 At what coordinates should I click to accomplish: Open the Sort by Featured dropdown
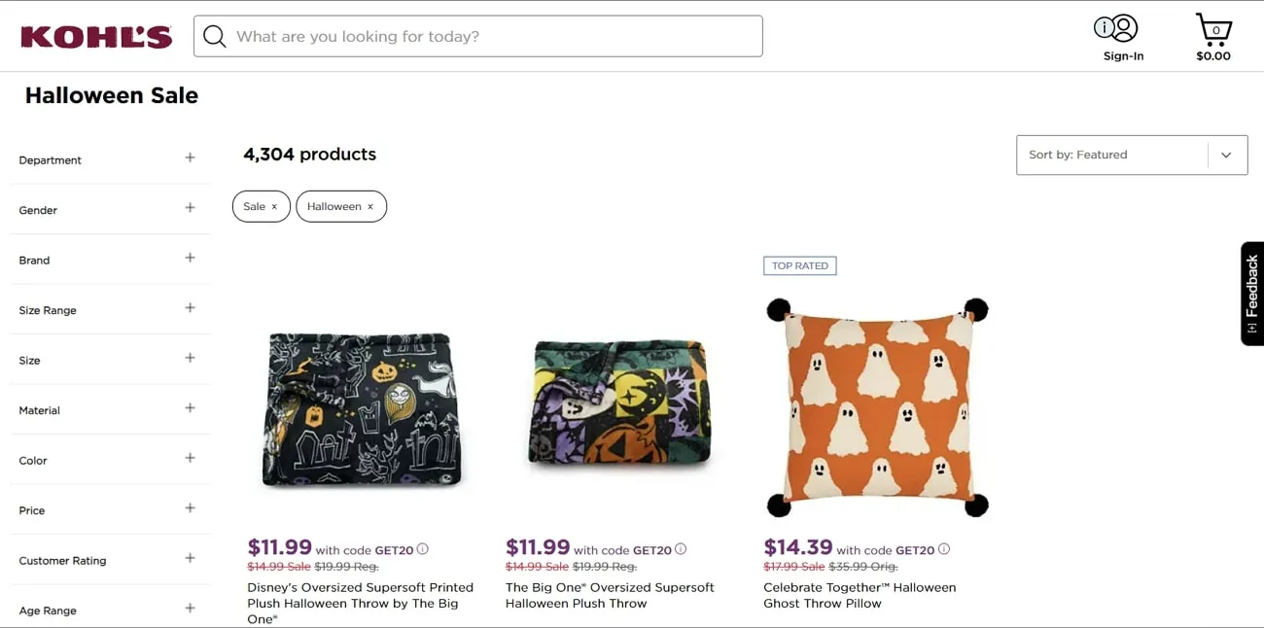point(1131,156)
